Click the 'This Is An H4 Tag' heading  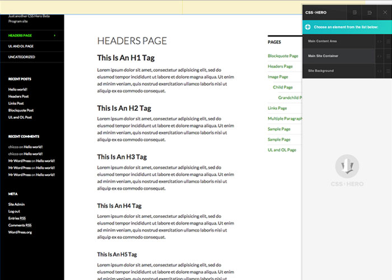(119, 206)
